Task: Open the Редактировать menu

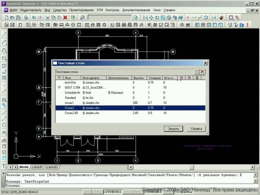Action: 31,10
